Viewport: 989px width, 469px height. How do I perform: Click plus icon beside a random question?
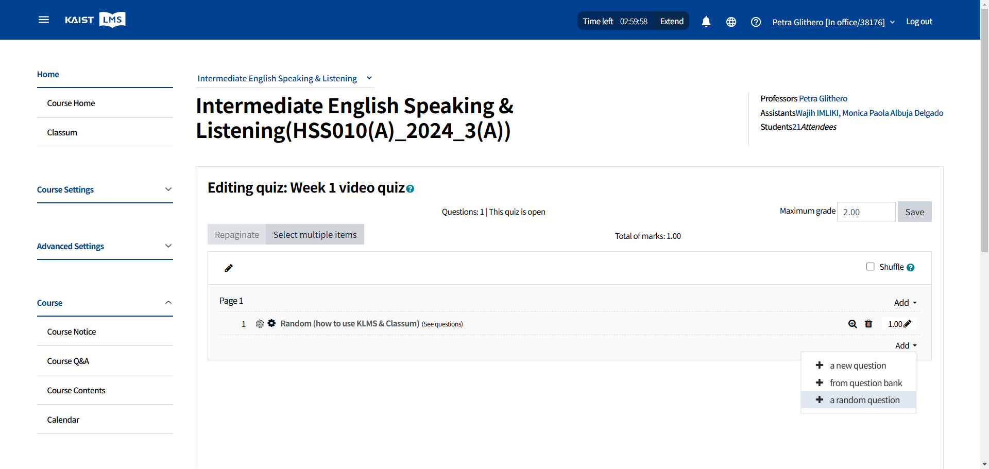tap(820, 399)
